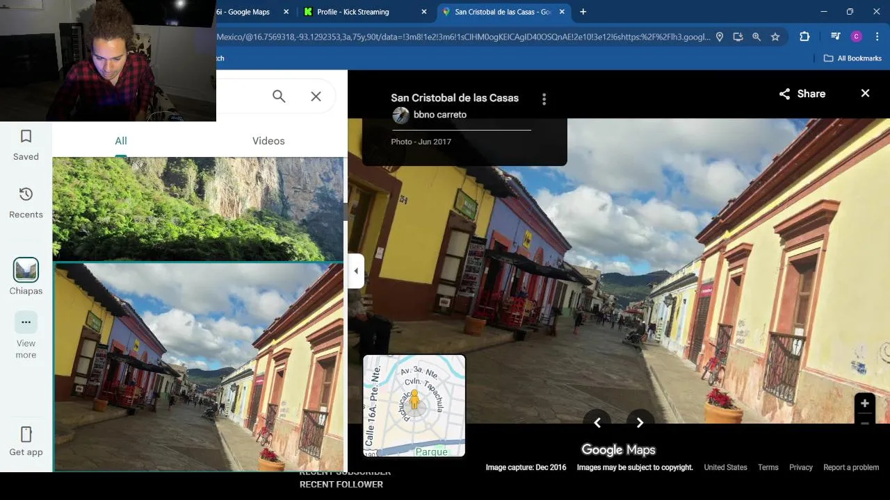Open the media controls icon in the toolbar

[x=835, y=37]
